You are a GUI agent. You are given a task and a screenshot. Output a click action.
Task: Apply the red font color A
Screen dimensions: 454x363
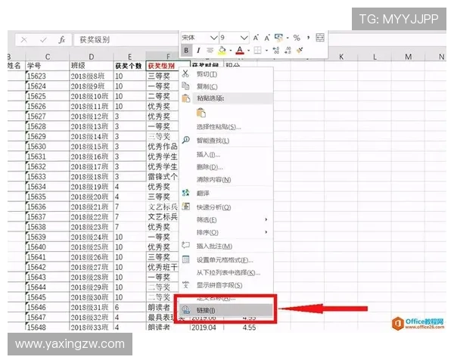[x=240, y=51]
